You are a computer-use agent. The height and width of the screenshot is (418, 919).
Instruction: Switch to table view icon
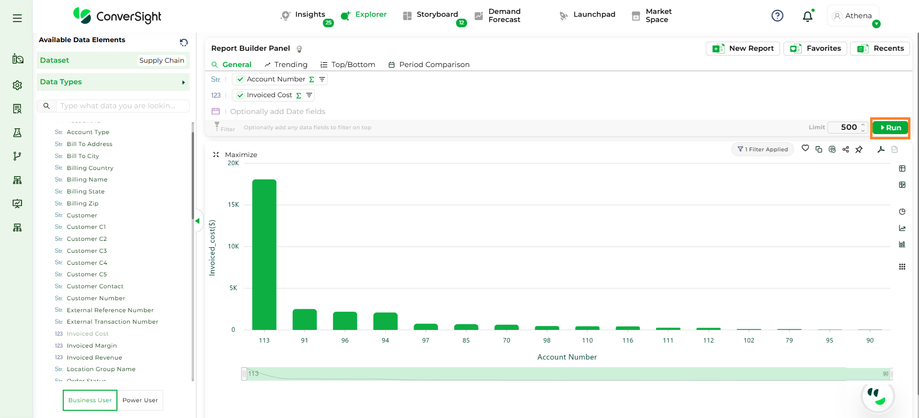click(902, 169)
